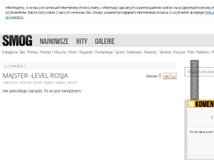
Task: Browse the Gwiazdy category
Action: (x=150, y=52)
